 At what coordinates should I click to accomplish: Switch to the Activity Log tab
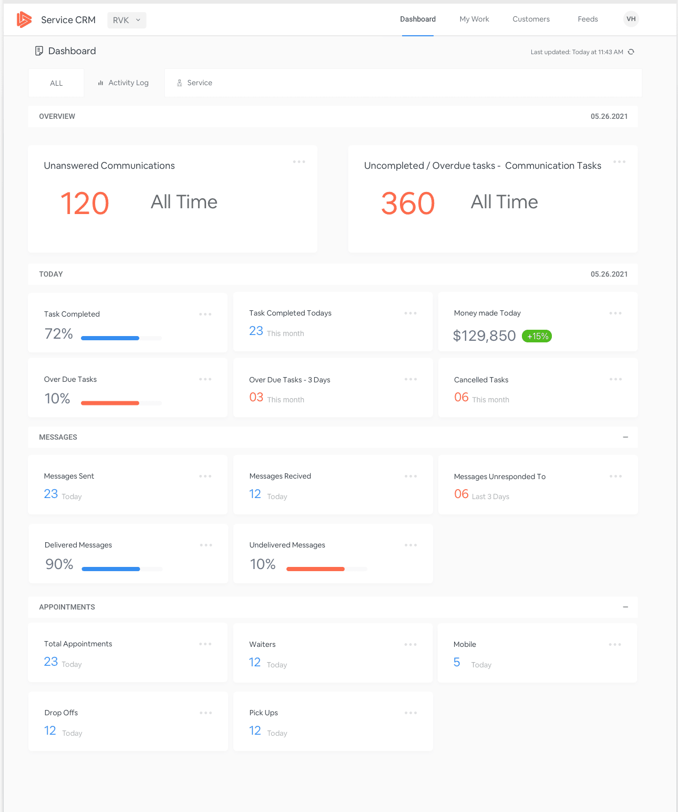[x=124, y=83]
